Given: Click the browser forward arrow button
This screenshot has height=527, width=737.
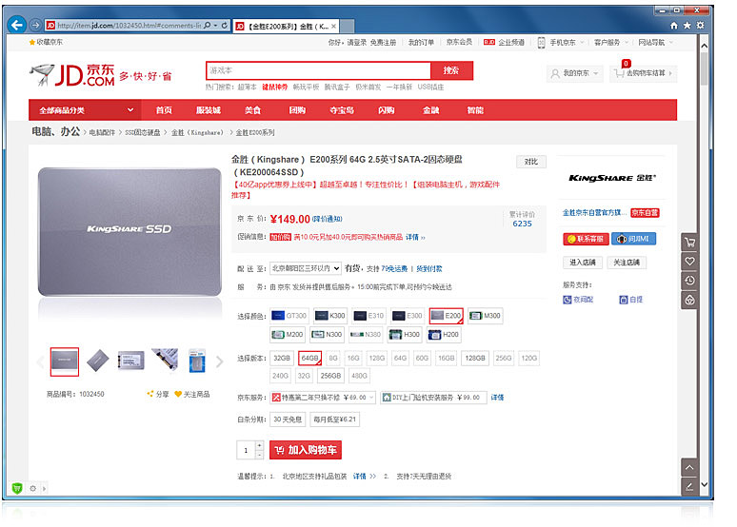Looking at the screenshot, I should tap(35, 25).
